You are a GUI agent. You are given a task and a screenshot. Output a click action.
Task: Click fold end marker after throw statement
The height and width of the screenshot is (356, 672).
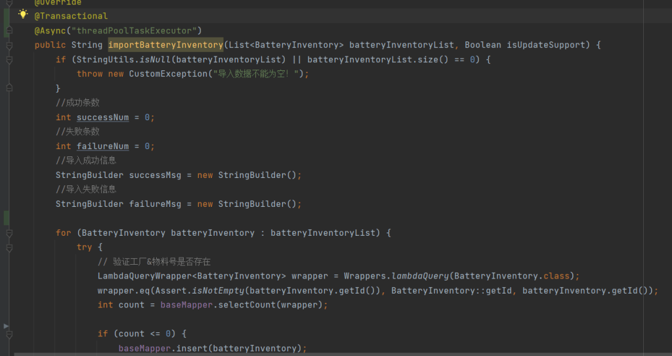coord(9,88)
